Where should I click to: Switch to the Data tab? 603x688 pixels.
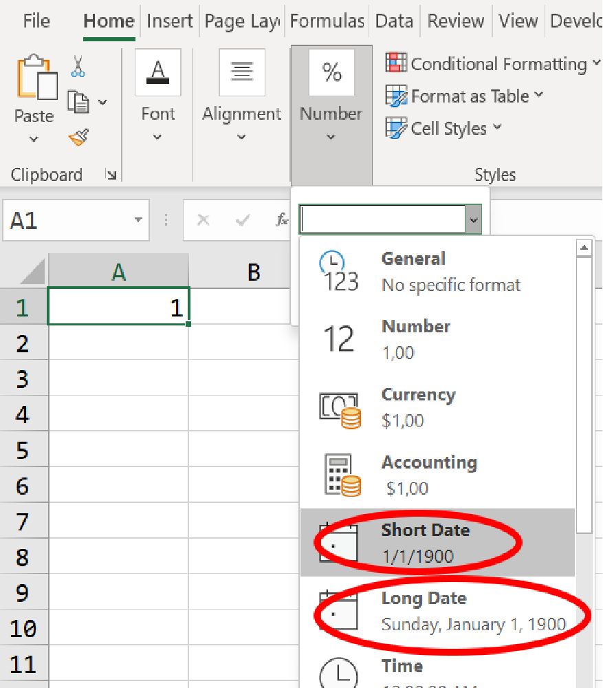point(394,21)
